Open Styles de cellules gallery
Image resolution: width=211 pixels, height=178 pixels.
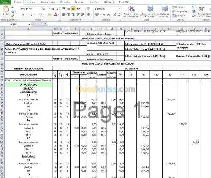165,12
